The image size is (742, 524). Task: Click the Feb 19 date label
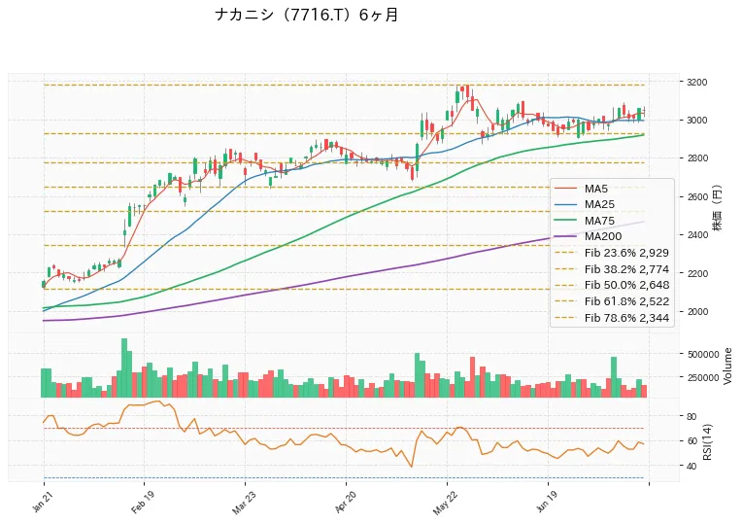pyautogui.click(x=141, y=503)
